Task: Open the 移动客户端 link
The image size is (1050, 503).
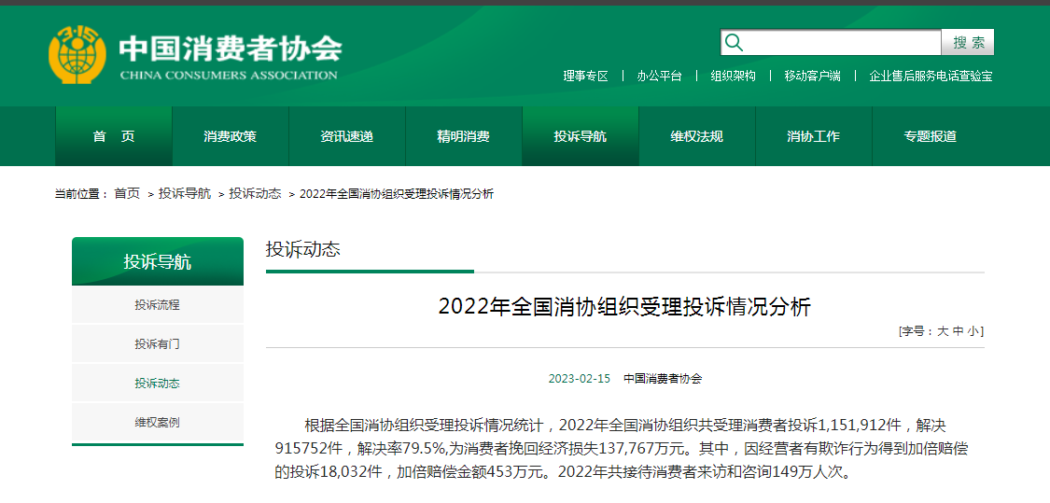Action: [812, 76]
